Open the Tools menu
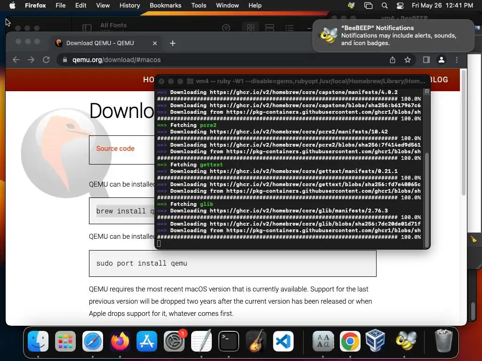482x361 pixels. click(199, 5)
